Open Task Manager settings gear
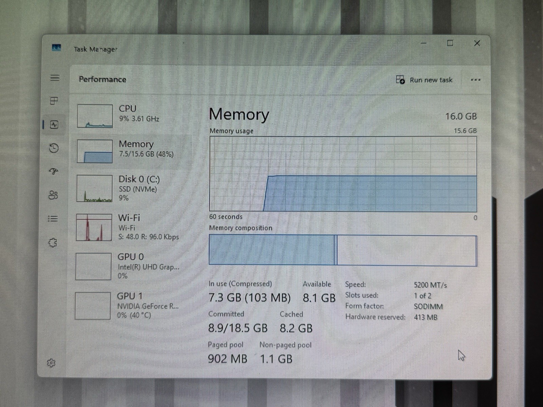 pos(51,363)
